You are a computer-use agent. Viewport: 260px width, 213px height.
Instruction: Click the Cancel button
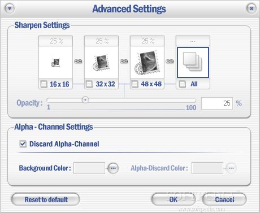point(224,199)
